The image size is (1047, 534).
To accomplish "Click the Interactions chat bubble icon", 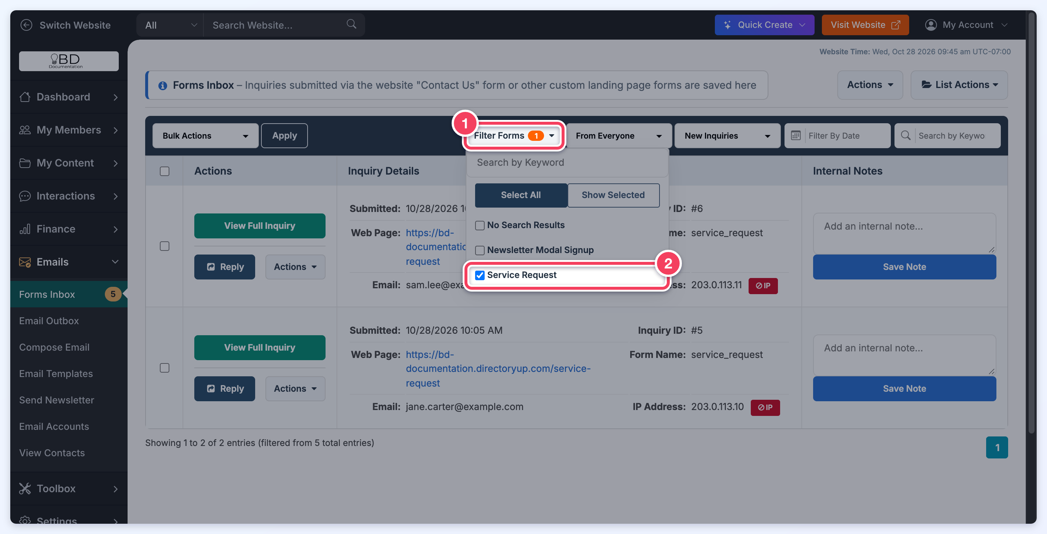I will click(x=25, y=196).
